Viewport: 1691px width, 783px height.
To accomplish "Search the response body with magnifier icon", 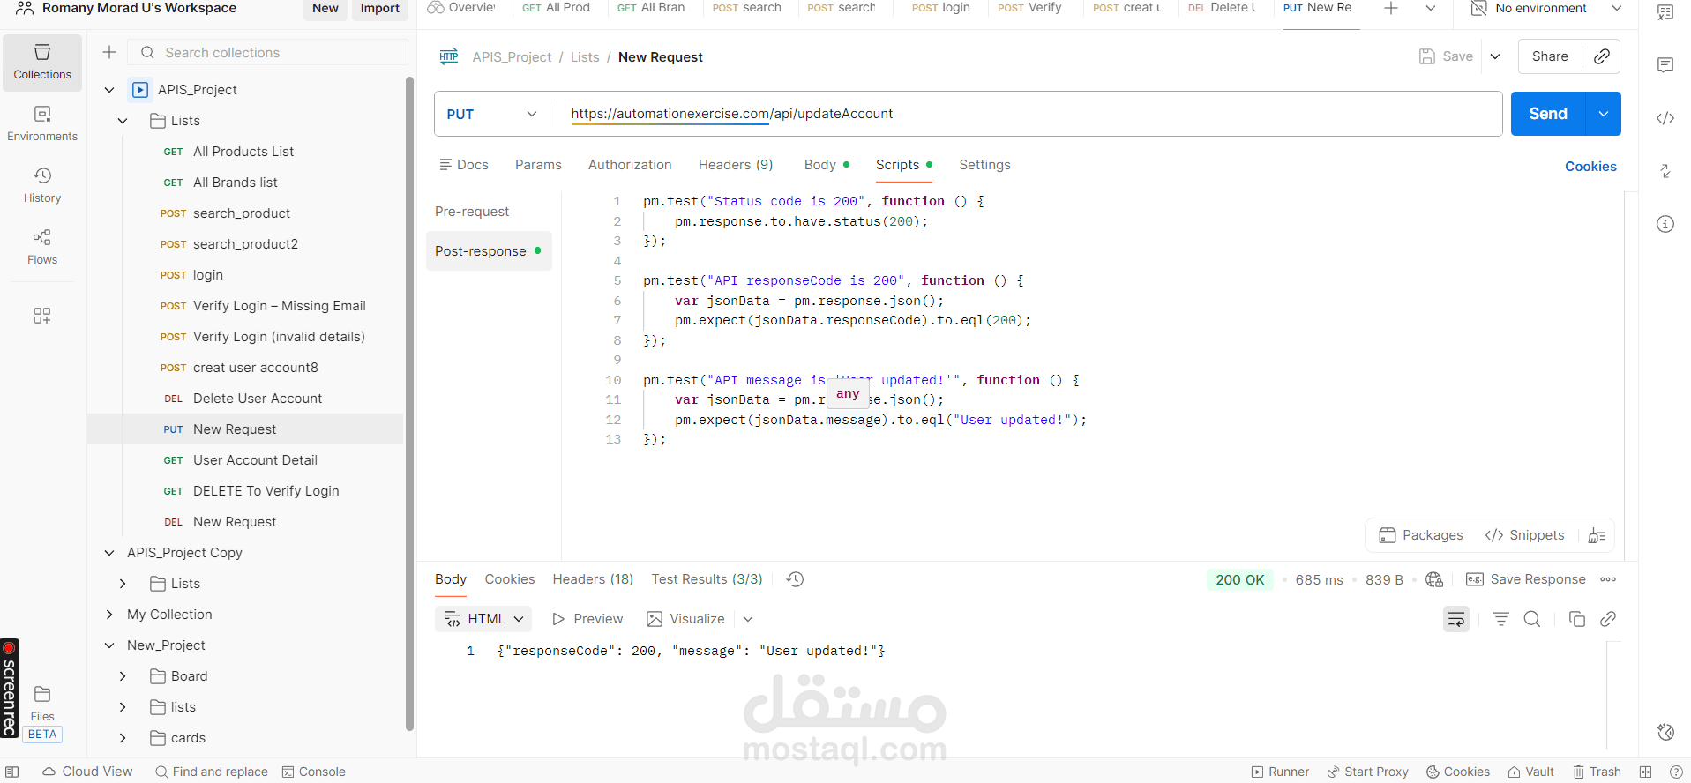I will (1532, 619).
